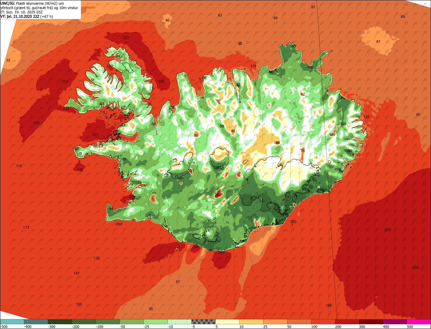Click the map value 166
The height and width of the screenshot is (329, 431).
tap(329, 305)
